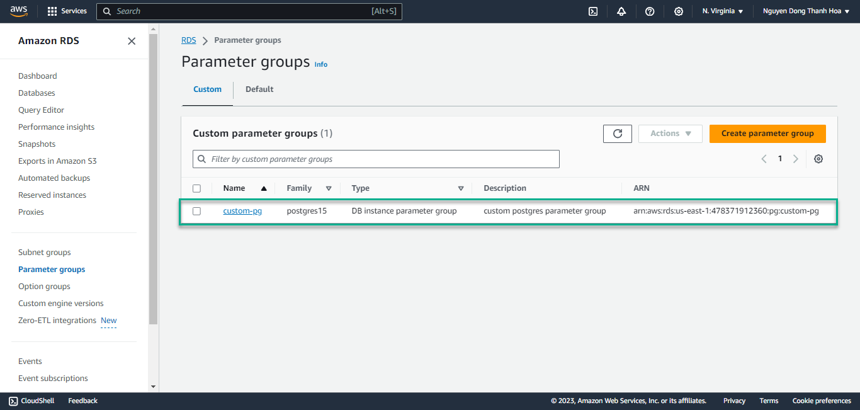Open Zero-ETL integrations
The image size is (860, 410).
[57, 321]
